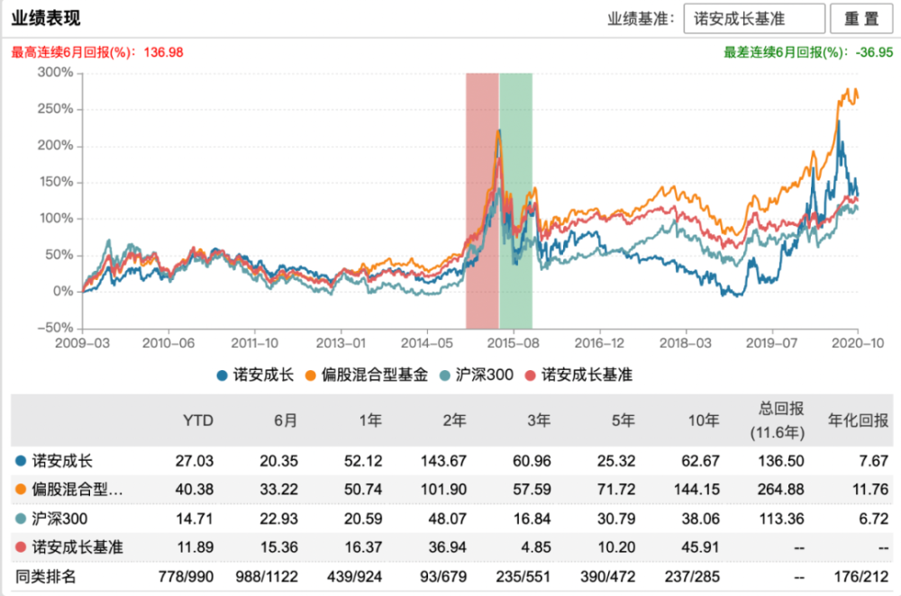Click the 业绩表现 section title
Viewport: 901px width, 596px height.
tap(46, 18)
